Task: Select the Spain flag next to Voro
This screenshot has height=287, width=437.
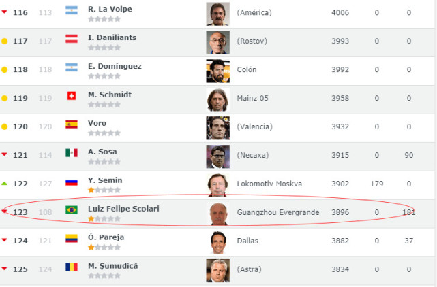Action: [x=72, y=124]
